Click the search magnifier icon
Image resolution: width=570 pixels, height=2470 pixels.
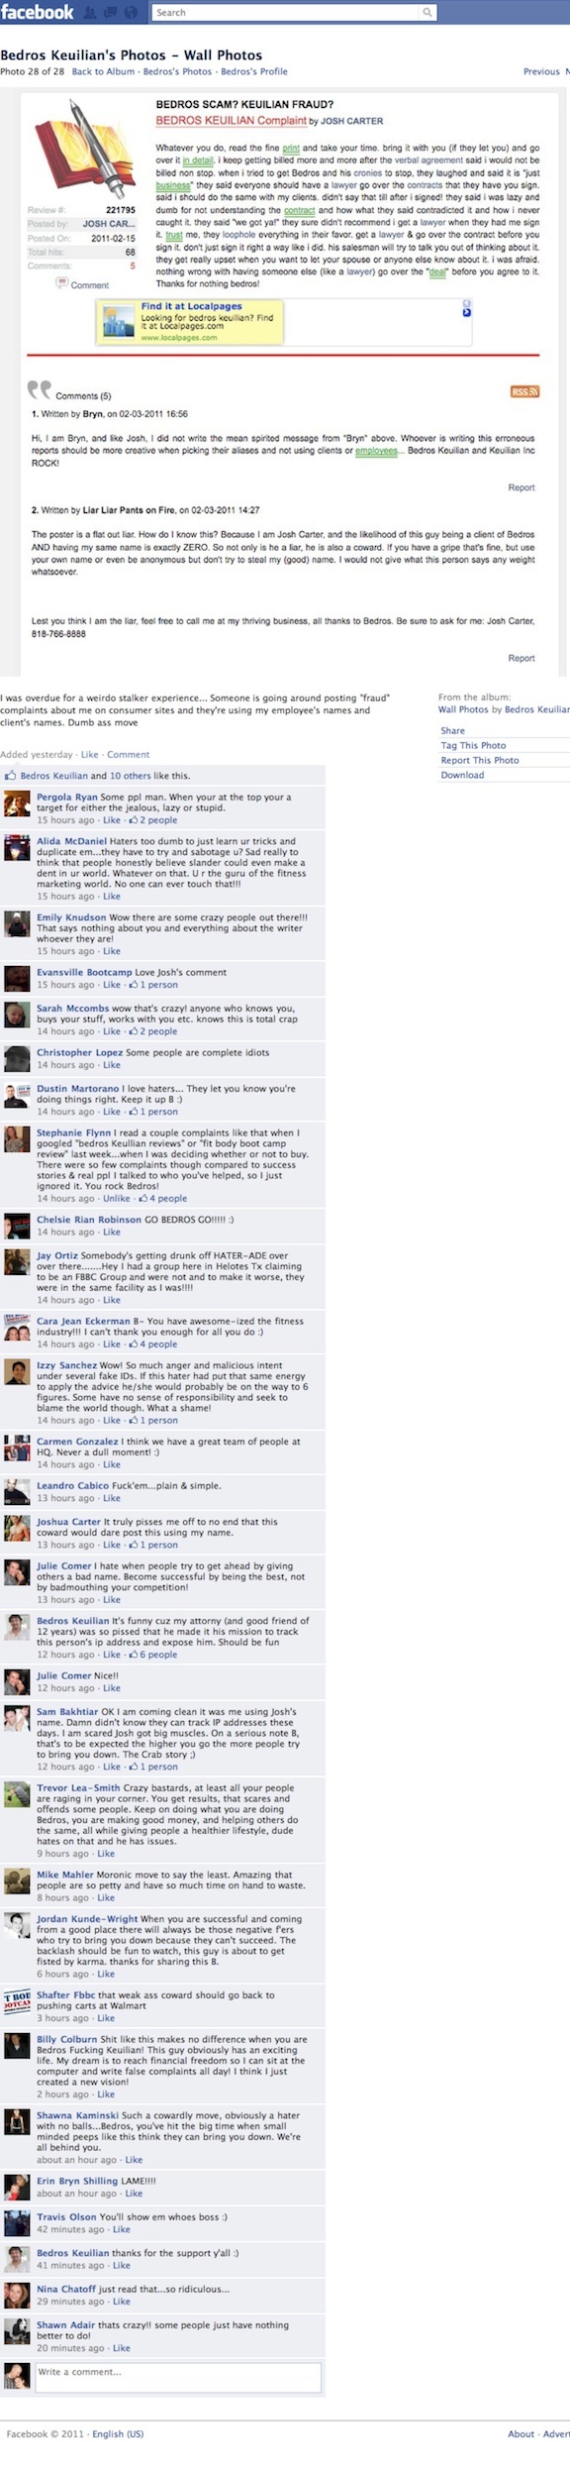pos(427,12)
